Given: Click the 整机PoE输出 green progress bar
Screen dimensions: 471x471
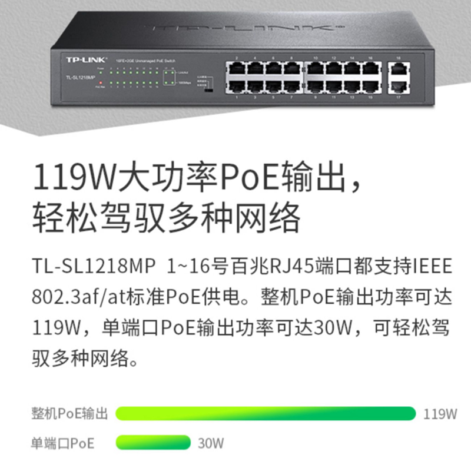Looking at the screenshot, I should (266, 414).
